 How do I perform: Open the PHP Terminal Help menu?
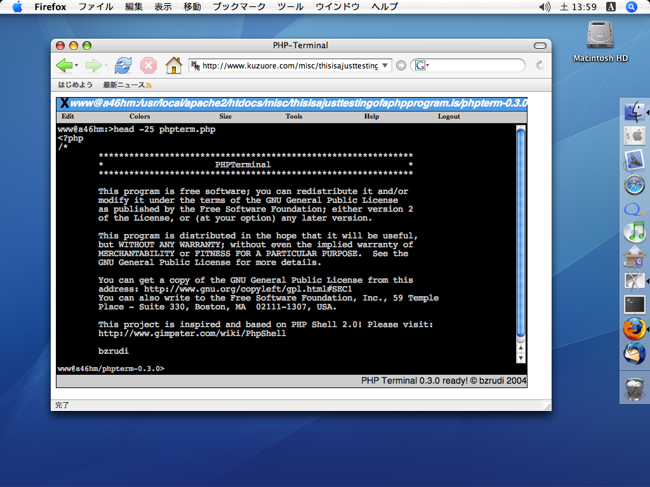[x=371, y=117]
